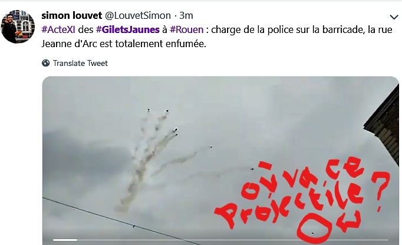Click the video progress bar midpoint
The width and height of the screenshot is (402, 245).
pyautogui.click(x=220, y=240)
